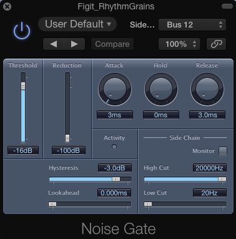This screenshot has width=236, height=239.
Task: Close the plugin window with X
Action: click(7, 6)
